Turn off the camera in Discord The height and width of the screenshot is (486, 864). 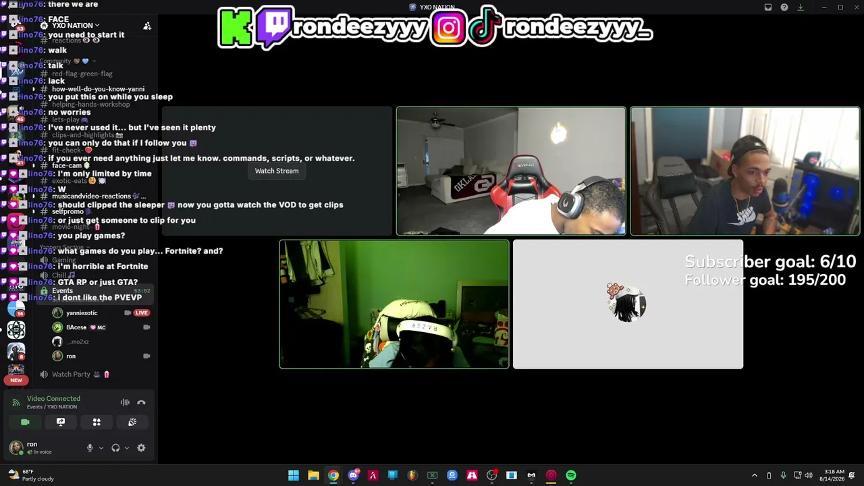[x=25, y=422]
